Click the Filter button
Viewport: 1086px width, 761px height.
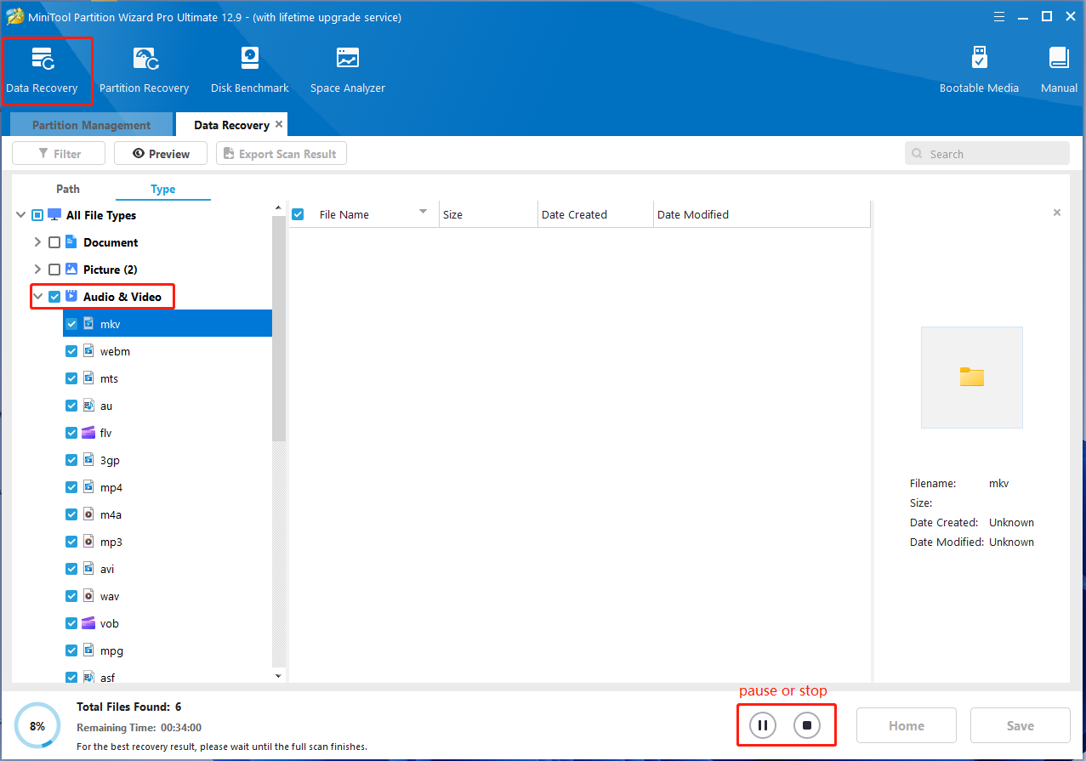59,154
